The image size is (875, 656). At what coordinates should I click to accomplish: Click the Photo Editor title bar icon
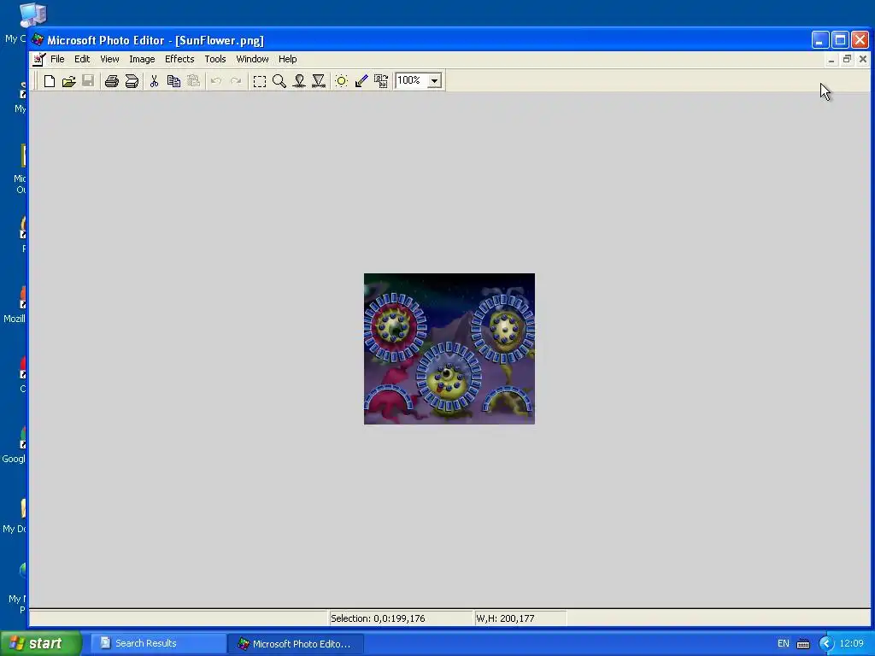[x=38, y=40]
